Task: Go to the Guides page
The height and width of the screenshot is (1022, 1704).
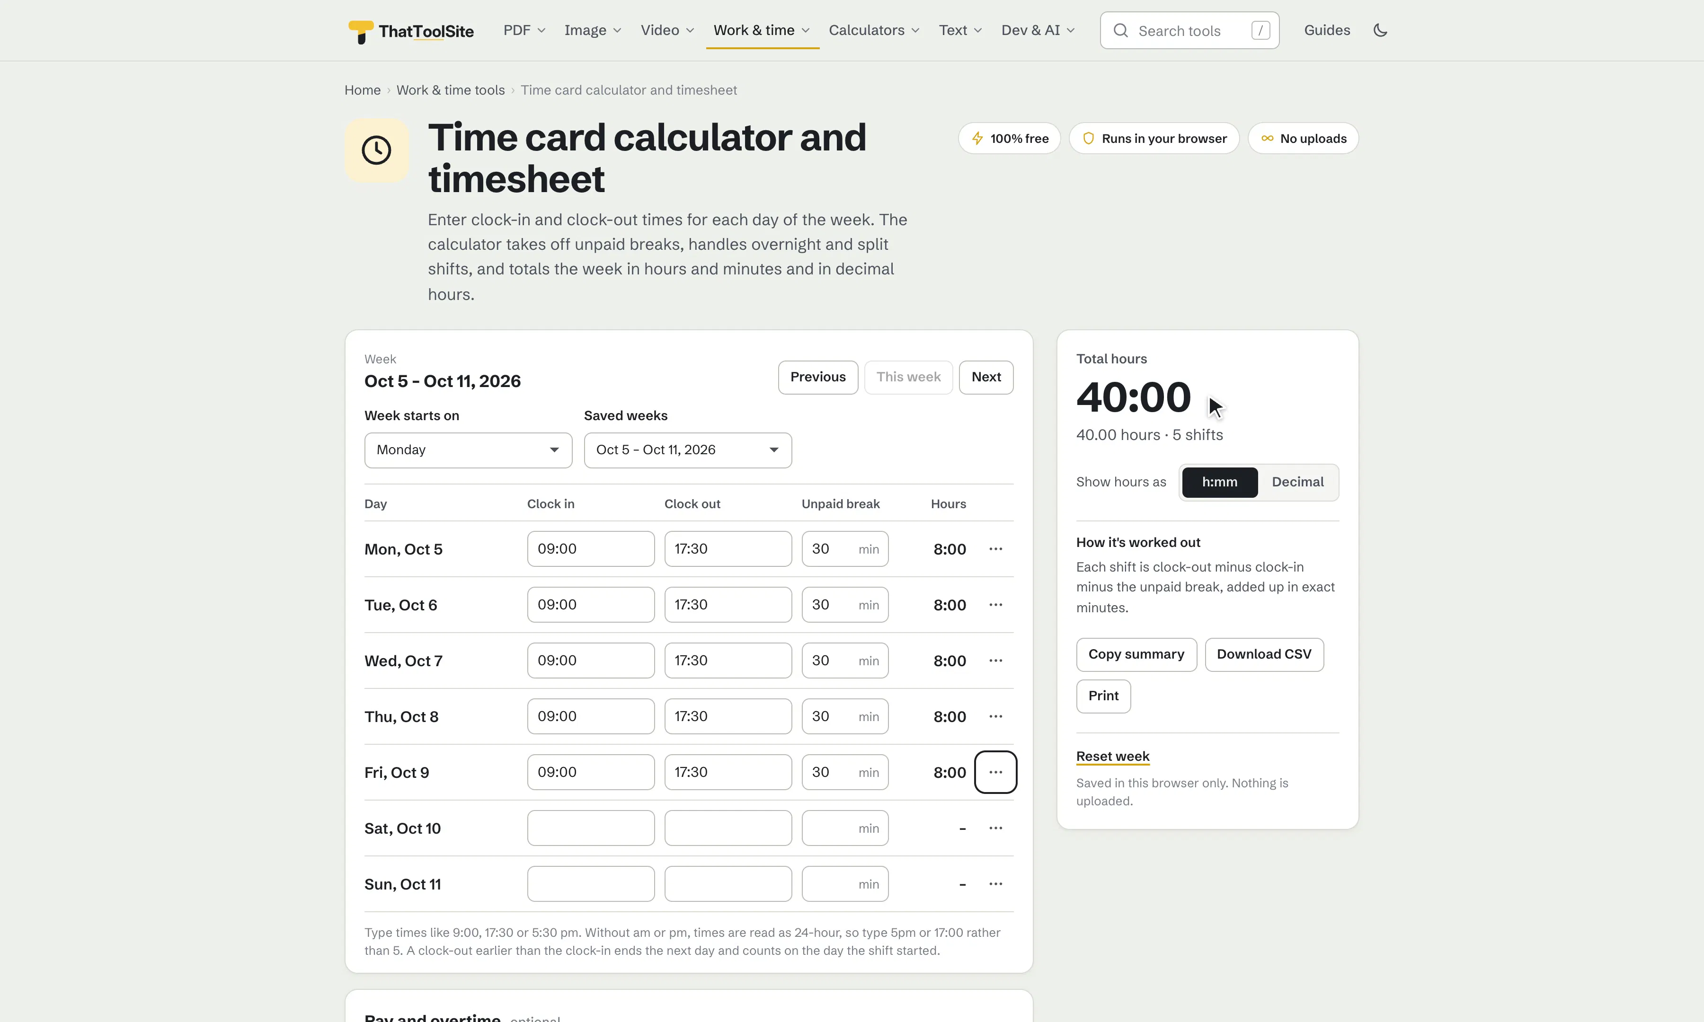Action: [1327, 30]
